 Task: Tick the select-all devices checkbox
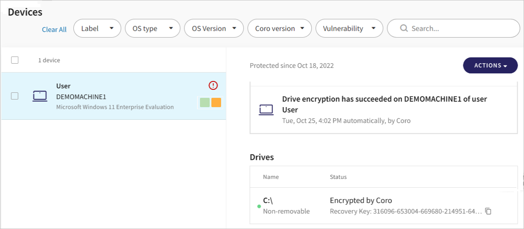pos(15,60)
